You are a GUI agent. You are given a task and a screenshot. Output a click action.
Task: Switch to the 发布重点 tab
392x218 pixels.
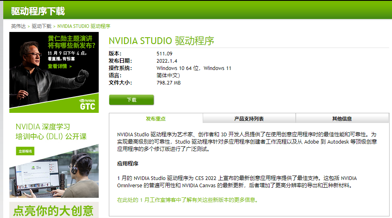click(x=156, y=119)
